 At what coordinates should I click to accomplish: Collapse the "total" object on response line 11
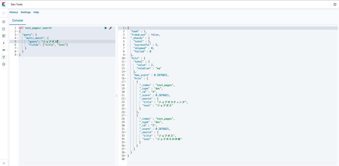(x=126, y=62)
